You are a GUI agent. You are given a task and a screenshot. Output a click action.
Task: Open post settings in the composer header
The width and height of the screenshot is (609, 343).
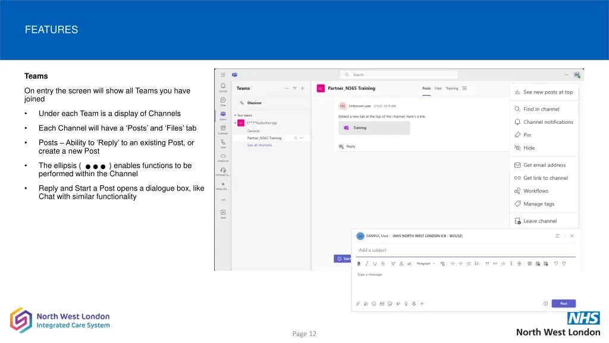click(557, 236)
